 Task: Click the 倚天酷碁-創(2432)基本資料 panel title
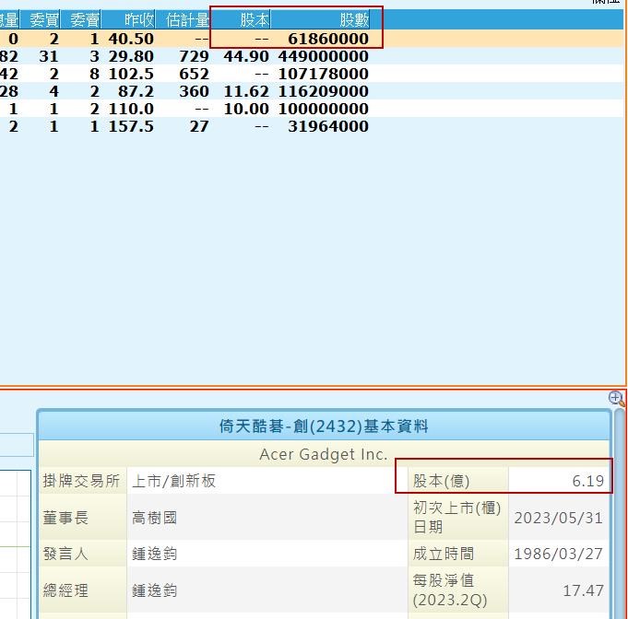(324, 426)
